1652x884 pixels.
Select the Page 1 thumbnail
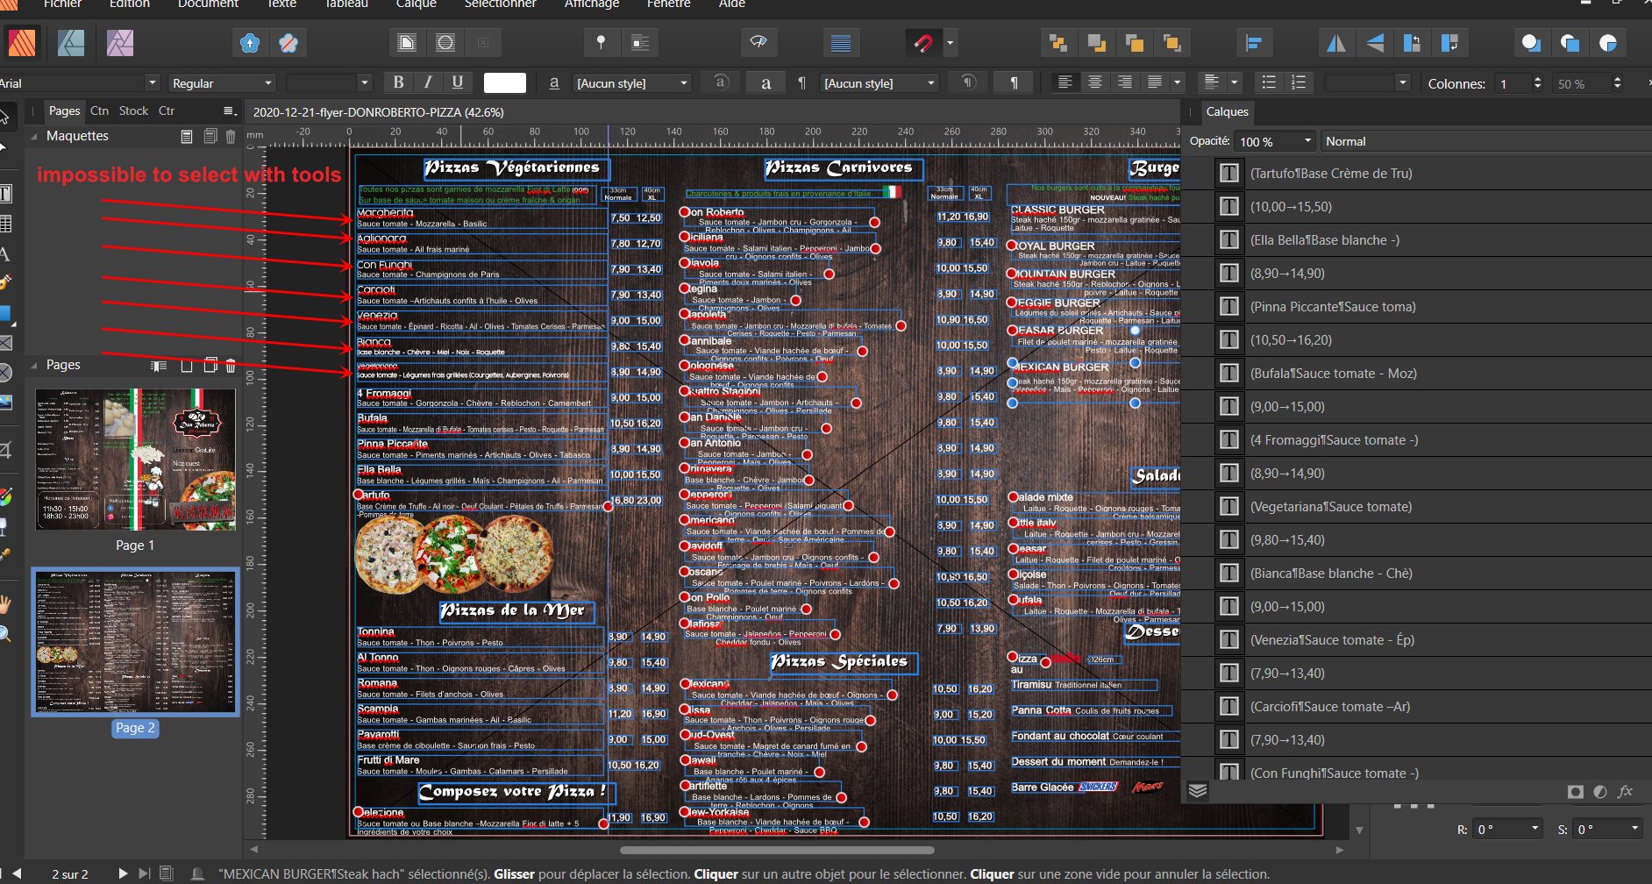(135, 460)
